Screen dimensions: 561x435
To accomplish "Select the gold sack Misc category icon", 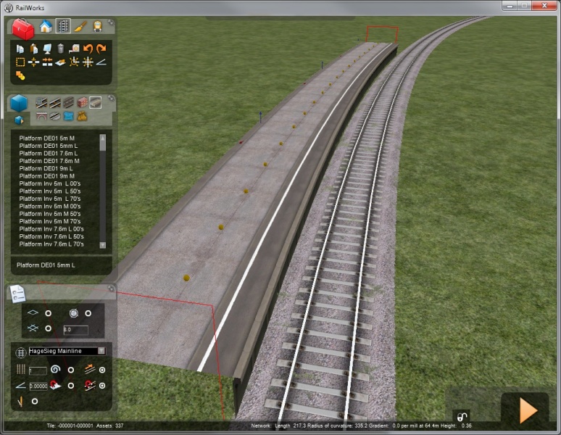I will pos(83,116).
